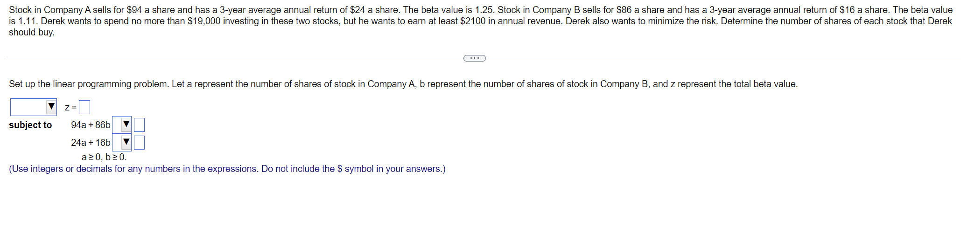The image size is (961, 233).
Task: Click the '94a + 86b' expression text
Action: 91,125
